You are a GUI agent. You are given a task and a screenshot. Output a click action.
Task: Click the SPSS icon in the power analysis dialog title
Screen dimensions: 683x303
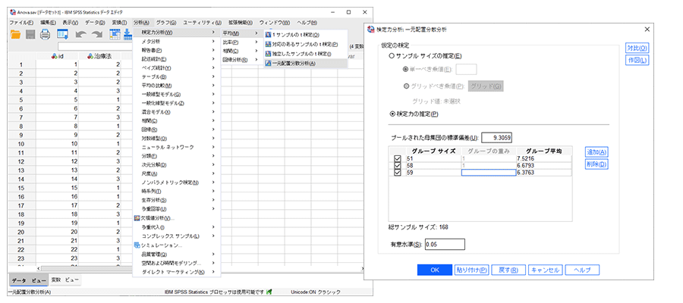[372, 30]
